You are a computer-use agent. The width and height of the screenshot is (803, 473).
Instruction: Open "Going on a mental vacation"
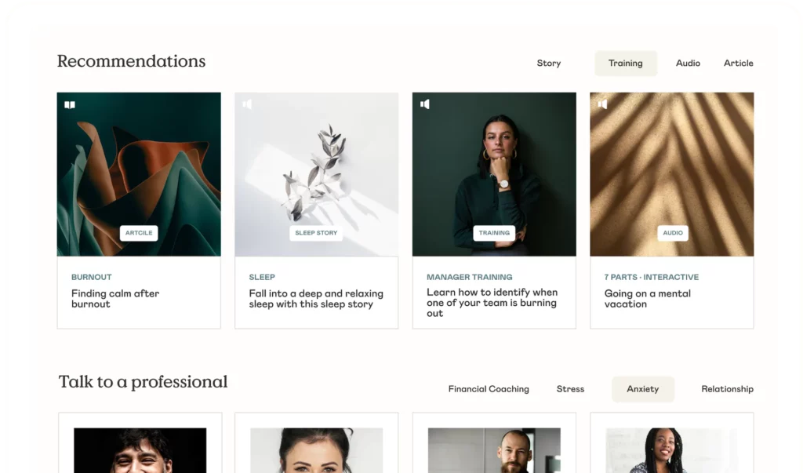tap(647, 298)
